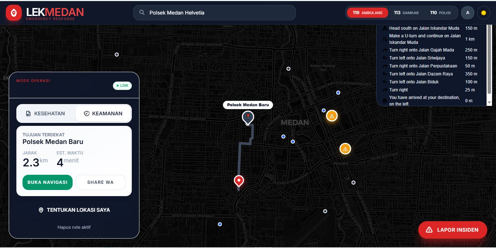Image resolution: width=496 pixels, height=248 pixels.
Task: Click the directions panel scrollbar thumb
Action: pos(489,60)
